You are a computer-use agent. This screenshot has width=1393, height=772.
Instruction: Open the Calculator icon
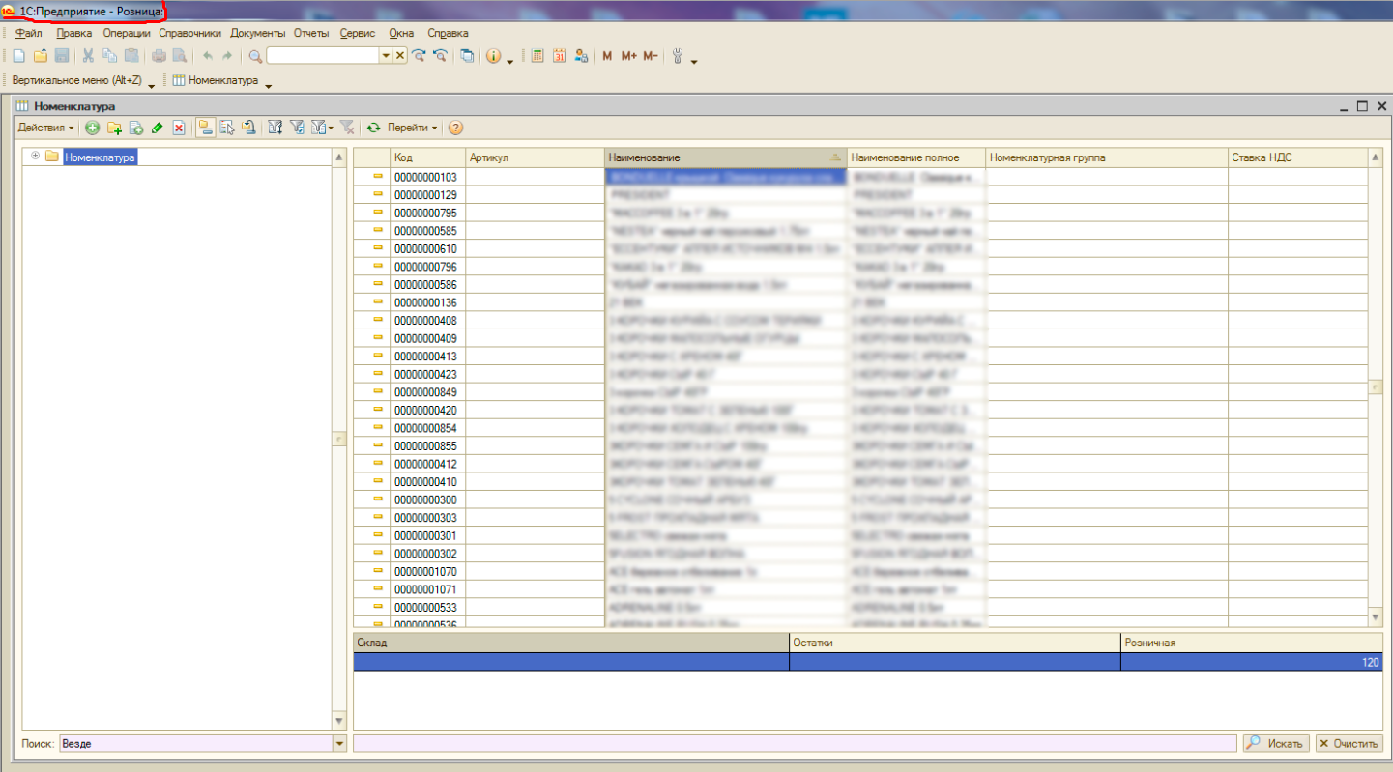tap(537, 56)
